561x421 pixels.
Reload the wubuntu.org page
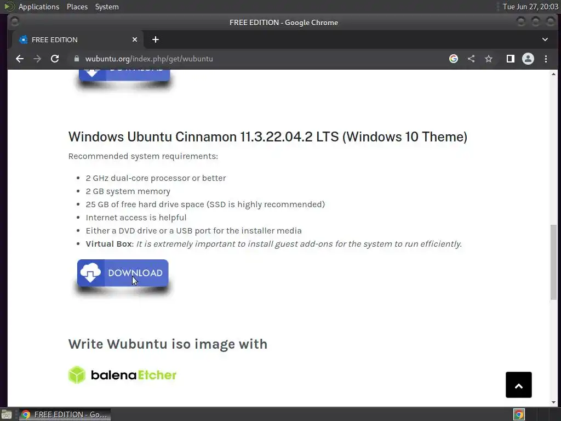click(x=55, y=59)
